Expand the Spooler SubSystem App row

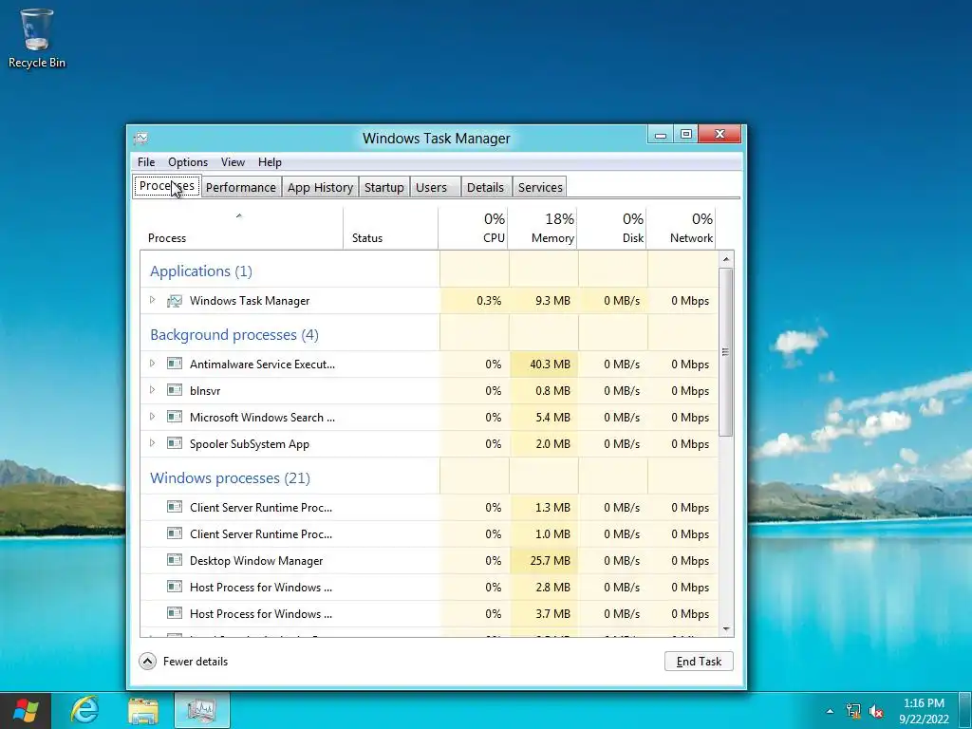click(x=153, y=443)
